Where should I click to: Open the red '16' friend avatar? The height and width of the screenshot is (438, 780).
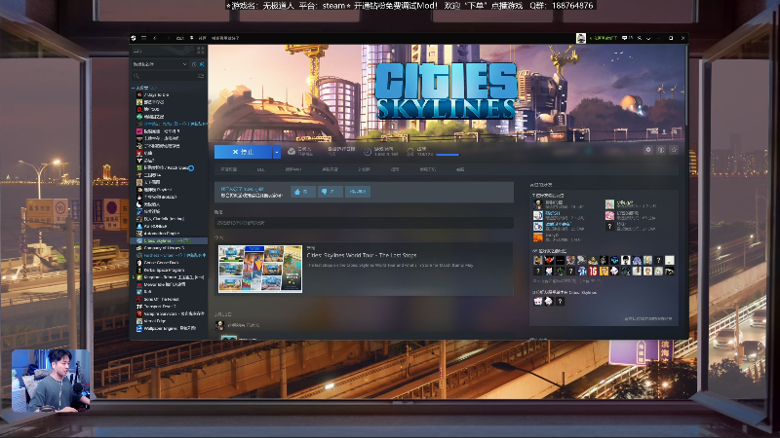(x=593, y=272)
